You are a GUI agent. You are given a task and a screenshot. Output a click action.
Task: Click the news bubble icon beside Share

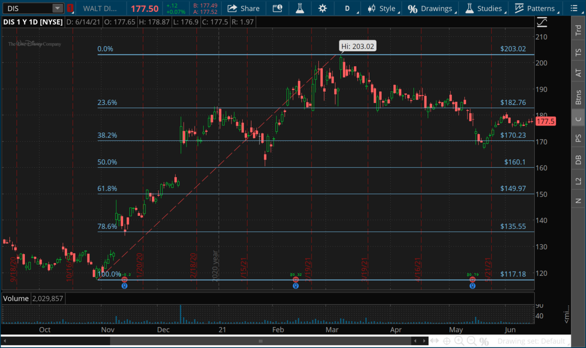coord(277,8)
